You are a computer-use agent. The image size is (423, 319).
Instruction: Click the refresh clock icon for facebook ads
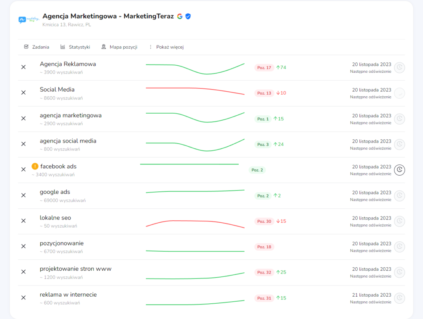399,170
